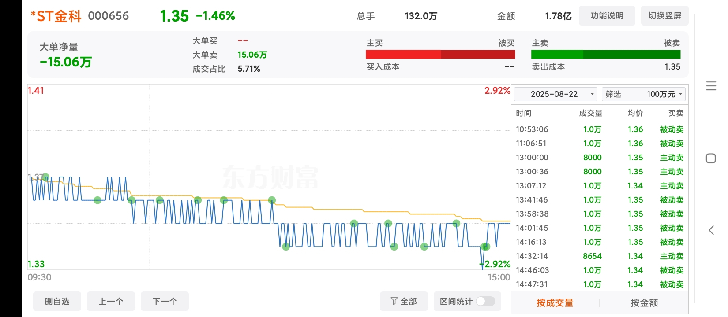Click the 大单净量 -15.06万 value
Image resolution: width=728 pixels, height=317 pixels.
(66, 62)
